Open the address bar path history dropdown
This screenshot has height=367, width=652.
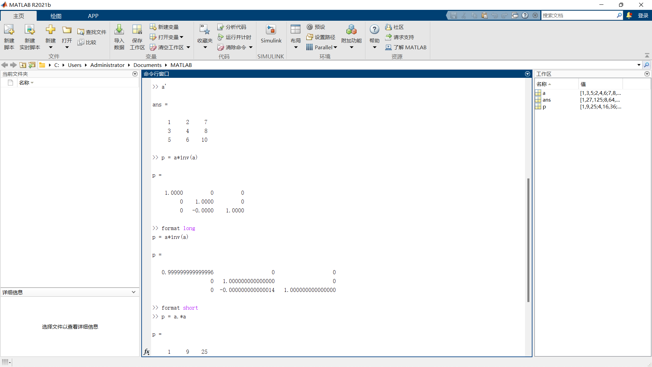coord(639,65)
